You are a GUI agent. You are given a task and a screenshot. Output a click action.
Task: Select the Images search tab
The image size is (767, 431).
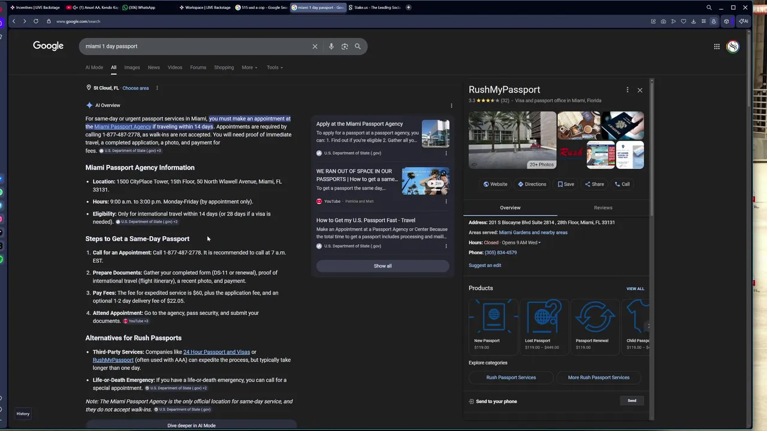coord(132,67)
